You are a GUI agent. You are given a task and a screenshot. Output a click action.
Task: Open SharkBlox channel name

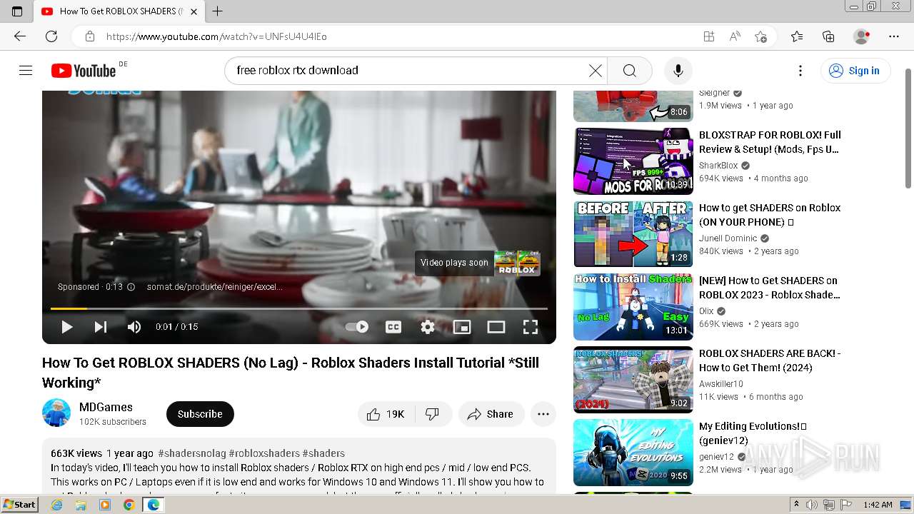pos(718,166)
